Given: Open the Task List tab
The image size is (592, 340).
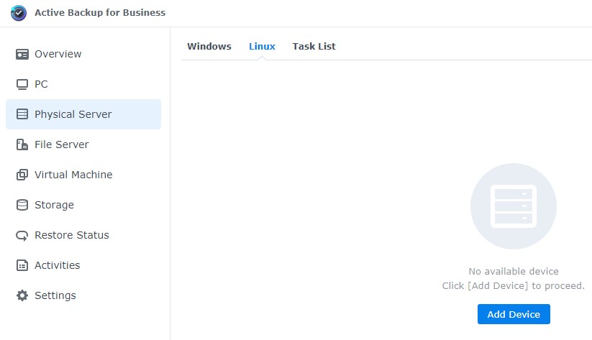Looking at the screenshot, I should [314, 47].
